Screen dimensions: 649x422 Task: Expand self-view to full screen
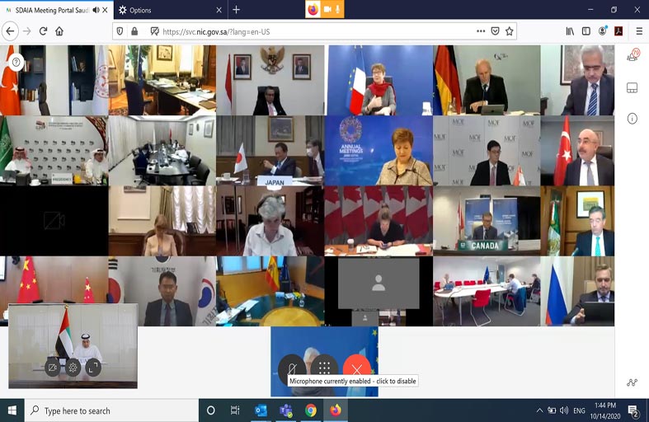92,367
